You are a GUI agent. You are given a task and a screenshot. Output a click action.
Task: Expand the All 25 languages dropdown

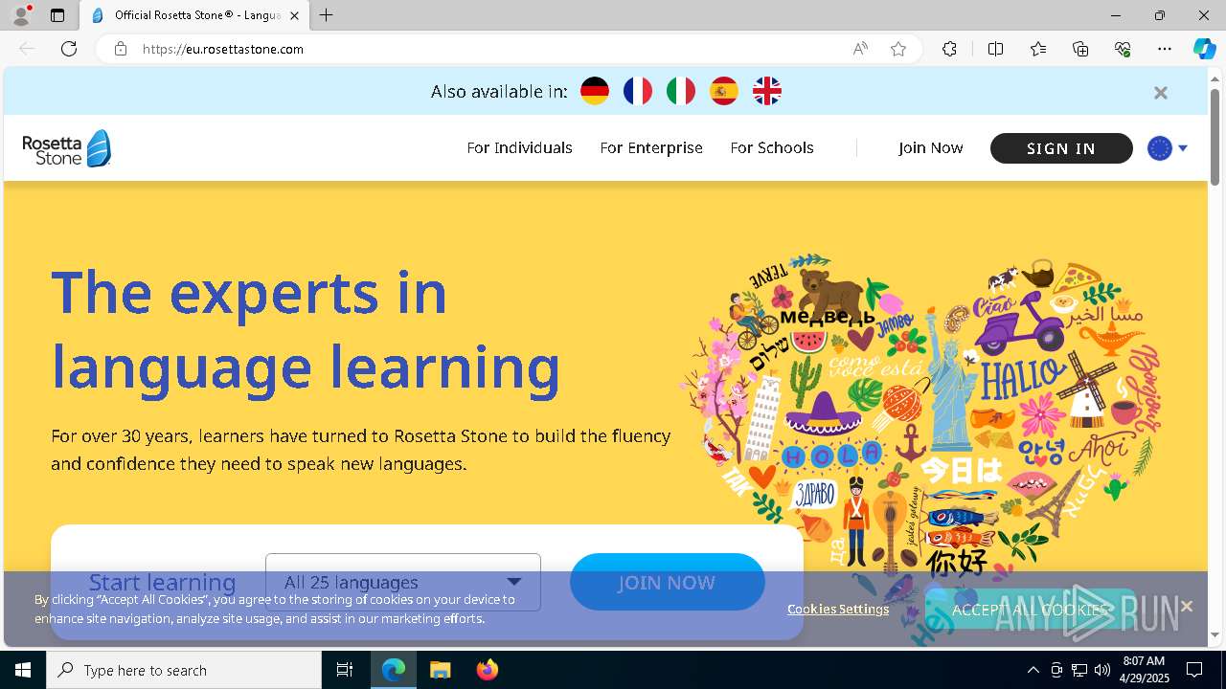[x=403, y=582]
